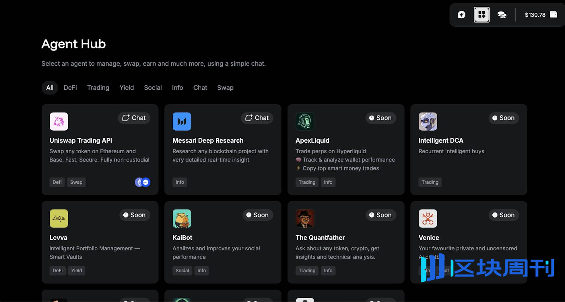Click the Levva yellow logo icon
This screenshot has height=302, width=565.
(59, 219)
